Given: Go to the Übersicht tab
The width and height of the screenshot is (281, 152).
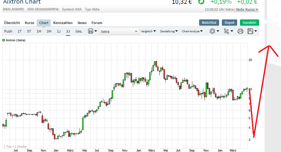Looking at the screenshot, I should coord(12,23).
